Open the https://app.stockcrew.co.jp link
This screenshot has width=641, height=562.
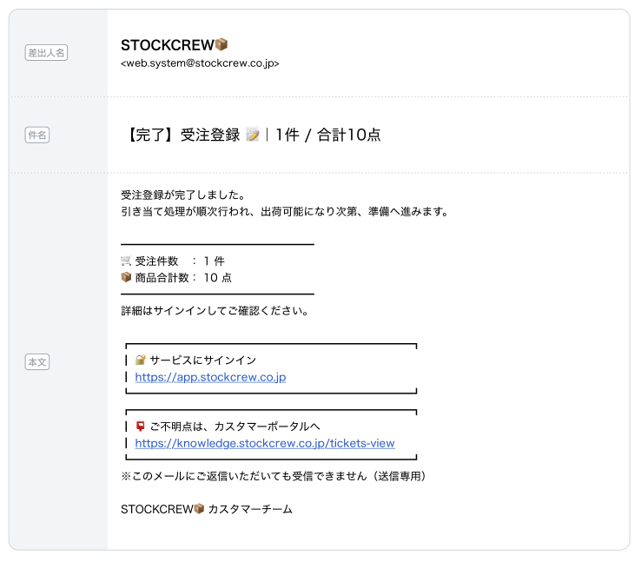point(210,377)
